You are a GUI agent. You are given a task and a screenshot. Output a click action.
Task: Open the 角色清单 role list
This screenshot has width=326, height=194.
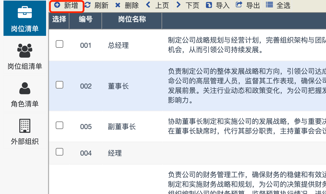25,94
